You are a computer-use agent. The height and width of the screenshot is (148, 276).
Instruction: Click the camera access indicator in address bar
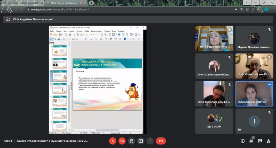click(x=236, y=9)
